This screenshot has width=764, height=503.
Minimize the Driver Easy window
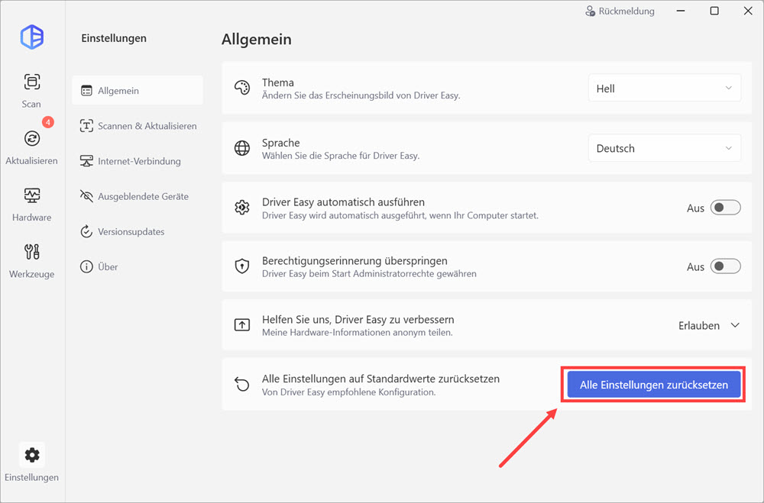click(x=681, y=11)
